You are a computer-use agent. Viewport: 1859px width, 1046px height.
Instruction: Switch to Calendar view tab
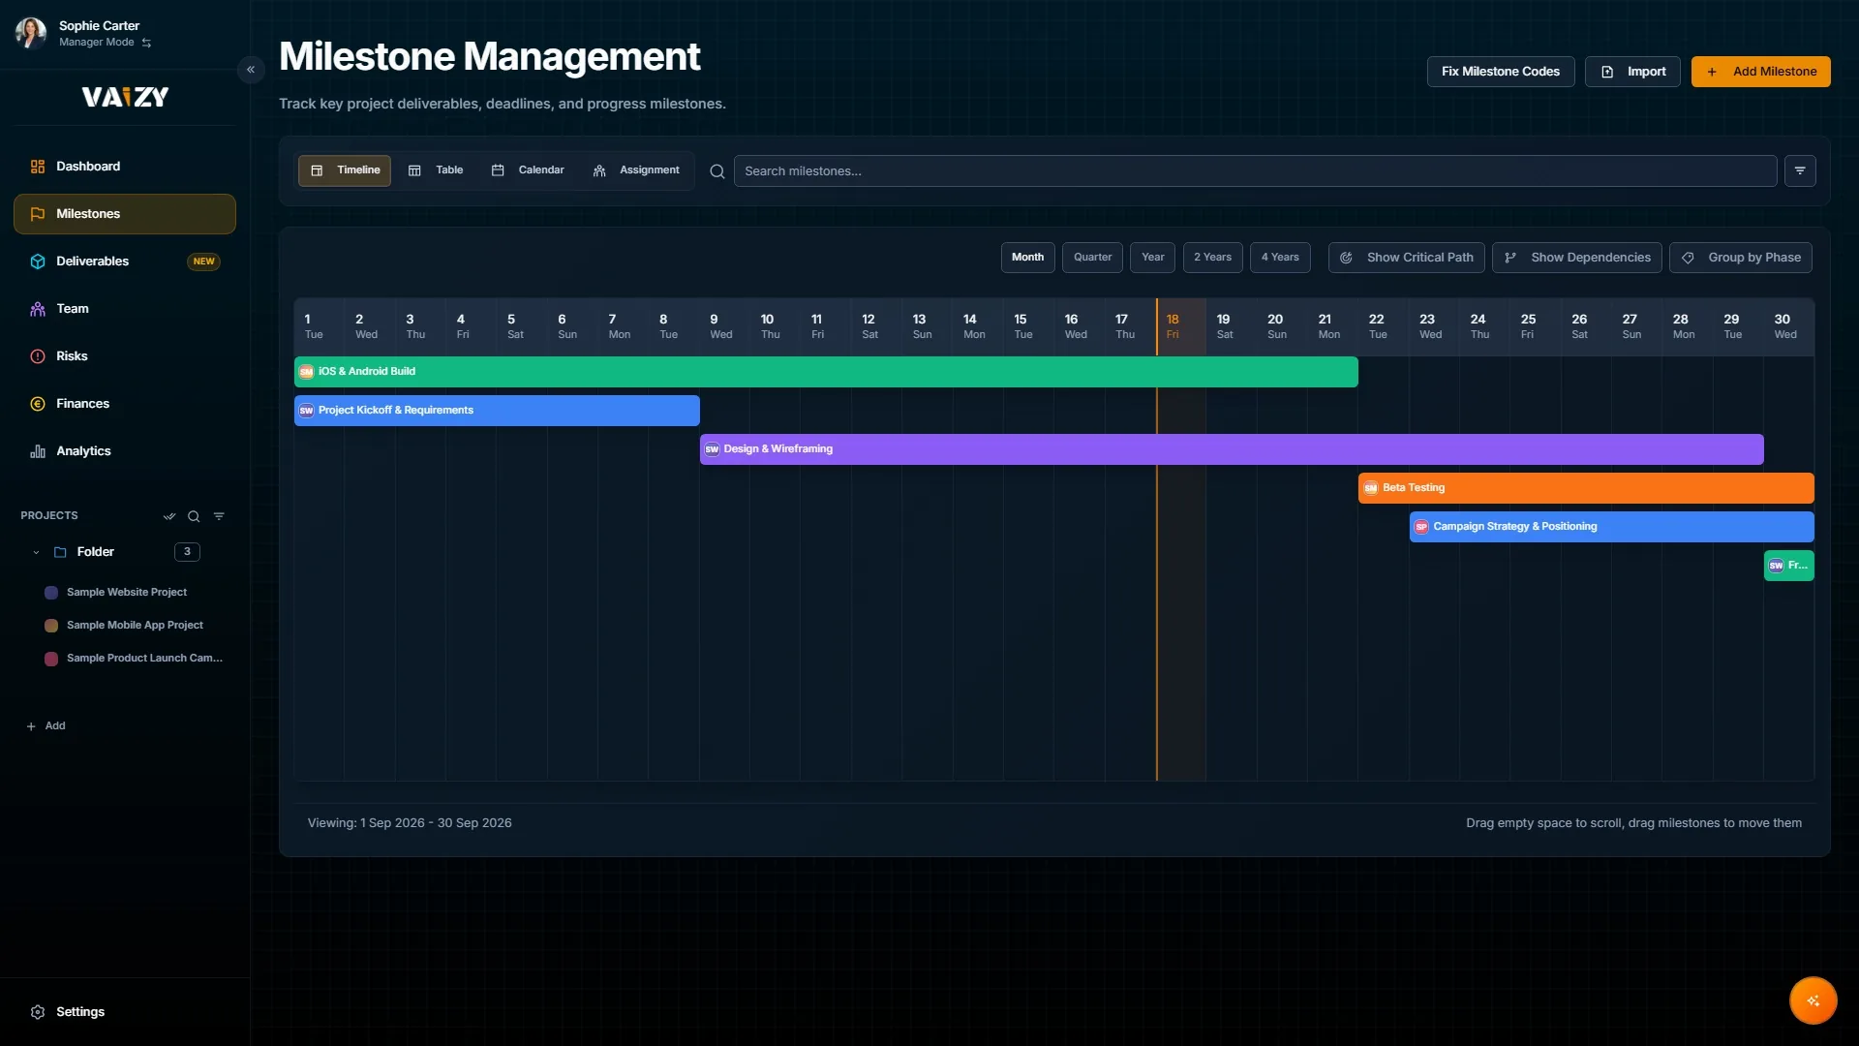tap(528, 170)
